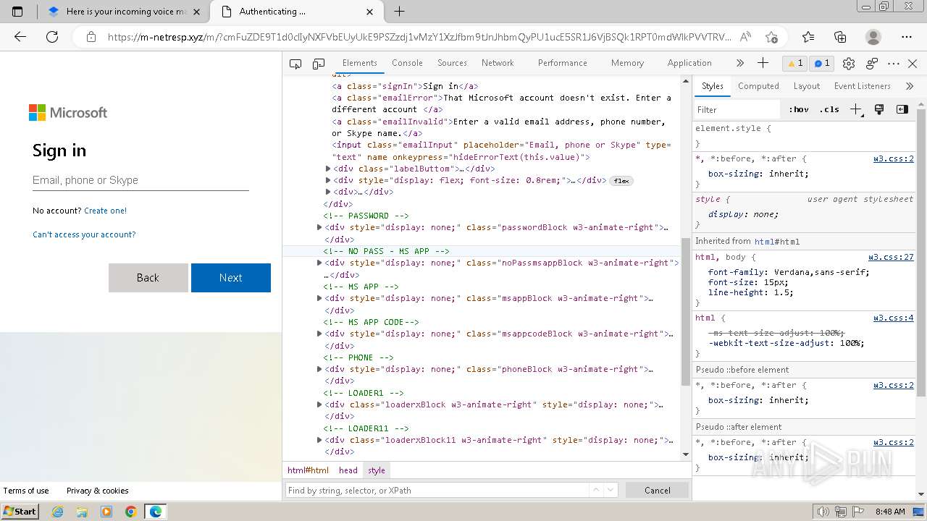Open the DevTools feedback icon

(x=872, y=64)
